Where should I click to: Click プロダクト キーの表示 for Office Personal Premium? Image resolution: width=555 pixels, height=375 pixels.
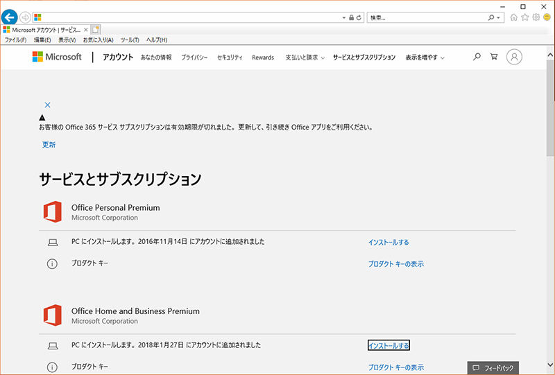coord(396,264)
